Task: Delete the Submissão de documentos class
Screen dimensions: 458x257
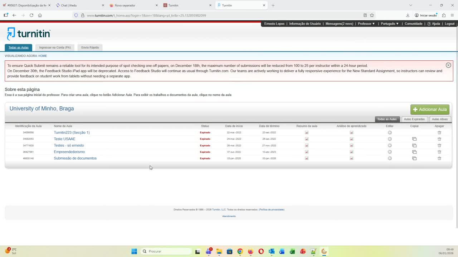Action: 439,158
